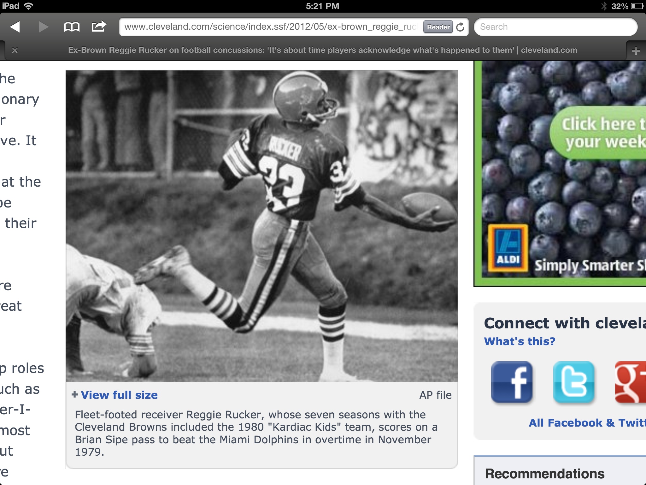646x485 pixels.
Task: Click the ALDI blueberries advertisement
Action: point(560,173)
